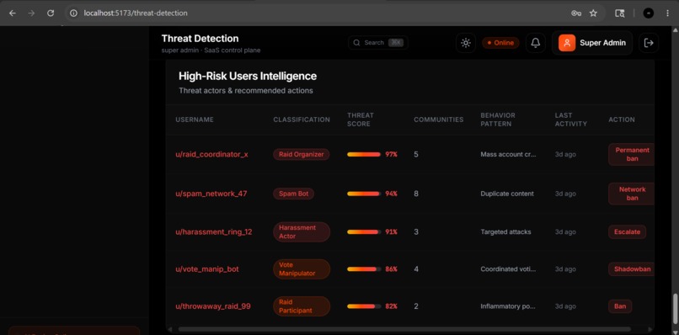The image size is (679, 335).
Task: Click the ACTION column header
Action: click(x=622, y=120)
